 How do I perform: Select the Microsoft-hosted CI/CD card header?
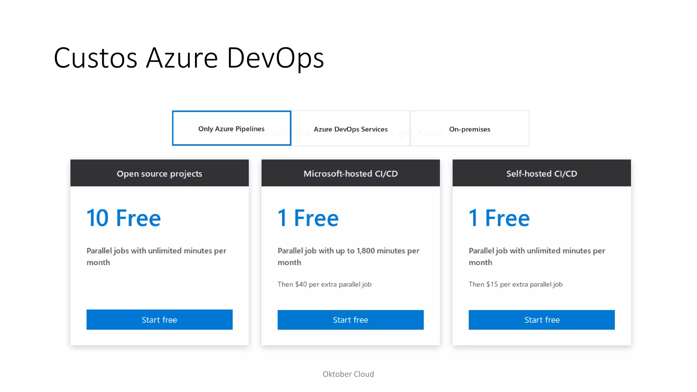click(351, 173)
